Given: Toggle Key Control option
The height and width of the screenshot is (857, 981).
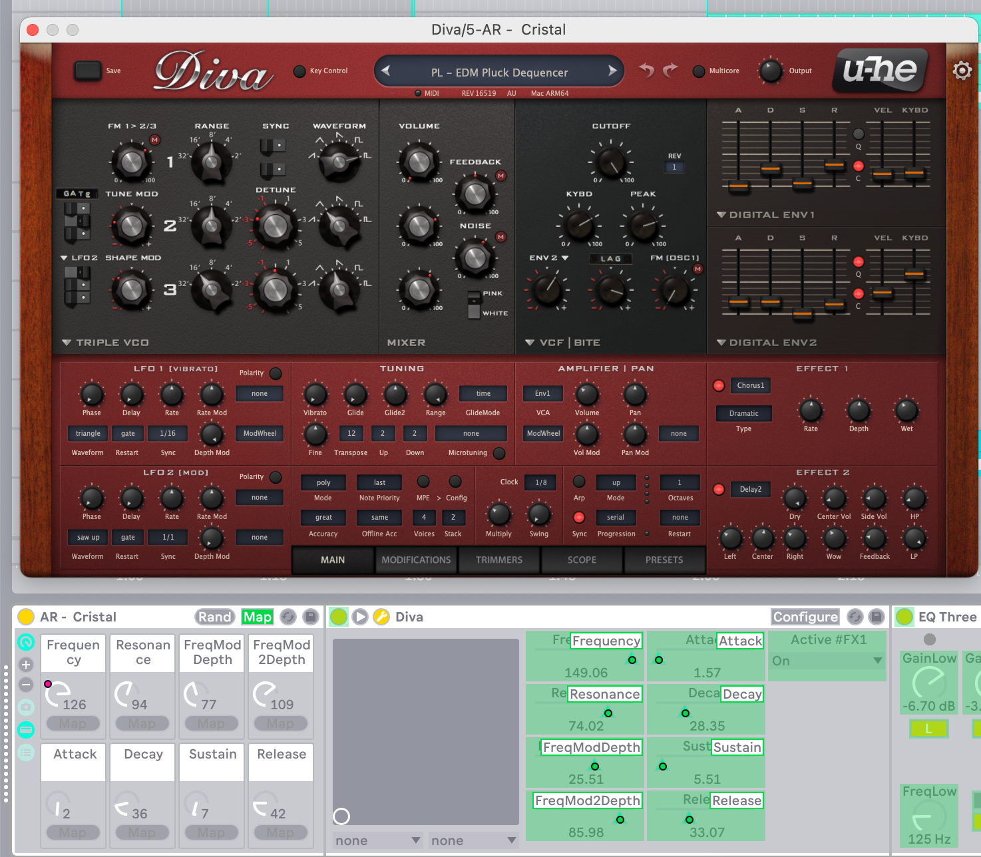Looking at the screenshot, I should [299, 71].
